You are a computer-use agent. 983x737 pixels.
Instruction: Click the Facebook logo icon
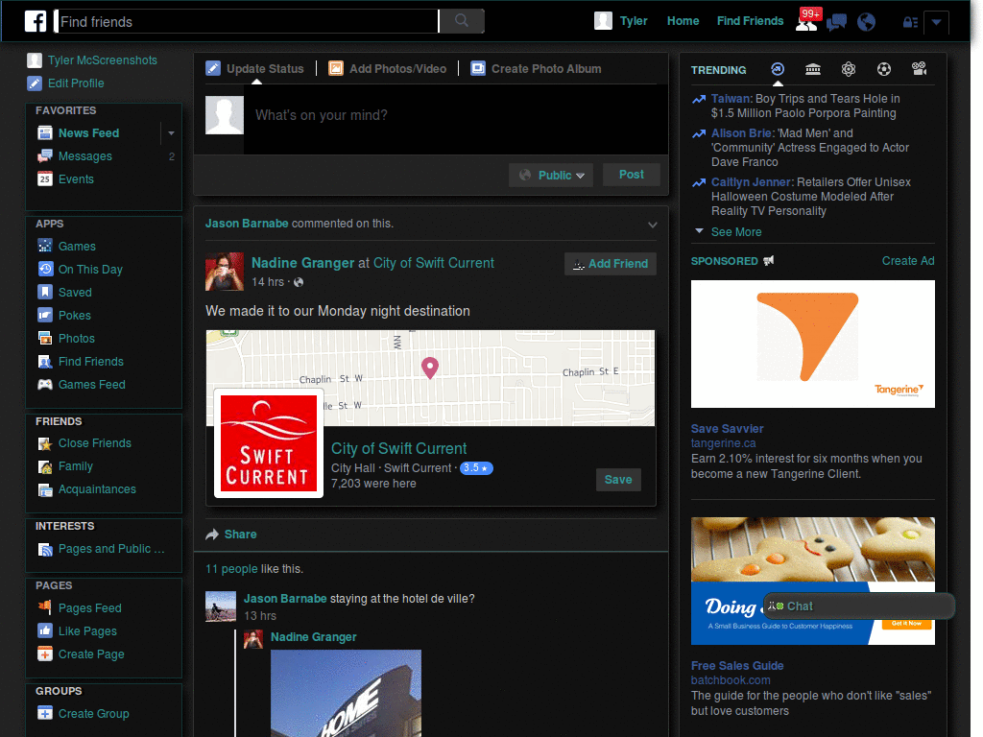point(36,21)
